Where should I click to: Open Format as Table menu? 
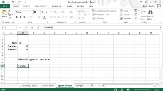pos(101,15)
